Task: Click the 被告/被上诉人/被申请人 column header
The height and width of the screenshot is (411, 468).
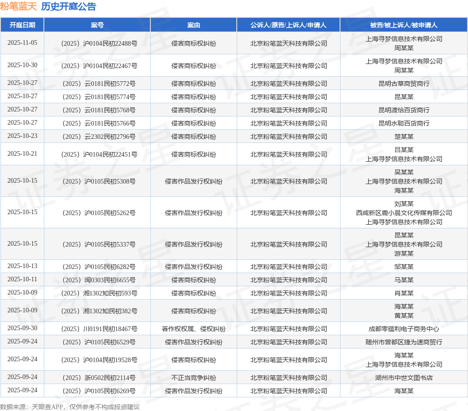Action: tap(404, 25)
